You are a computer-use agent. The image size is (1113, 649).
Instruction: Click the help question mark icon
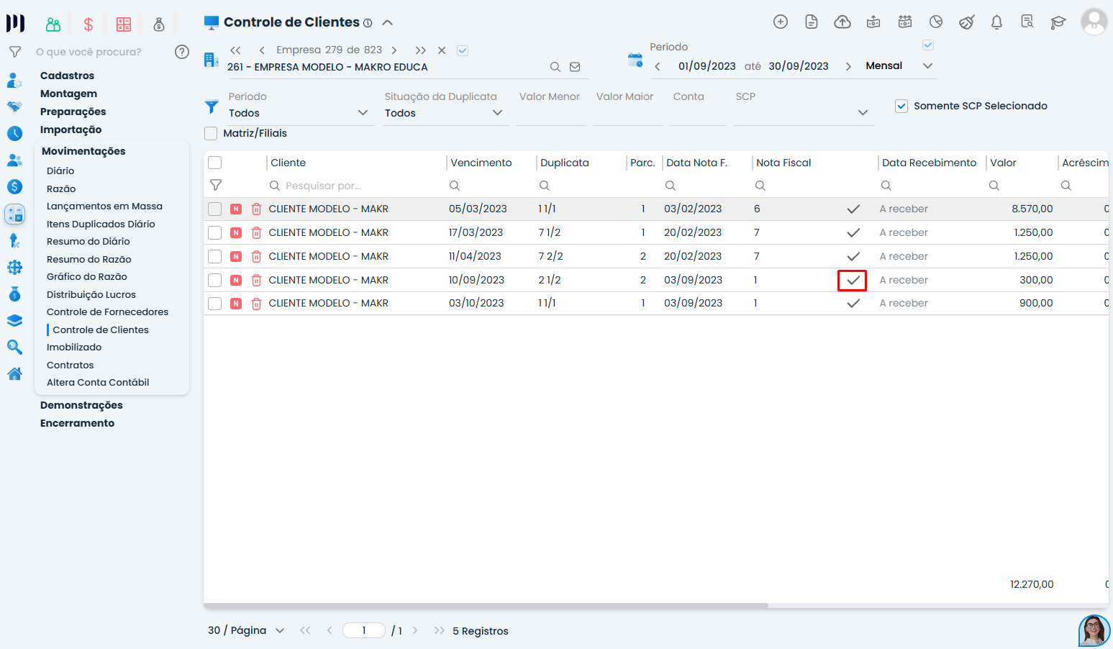[182, 52]
